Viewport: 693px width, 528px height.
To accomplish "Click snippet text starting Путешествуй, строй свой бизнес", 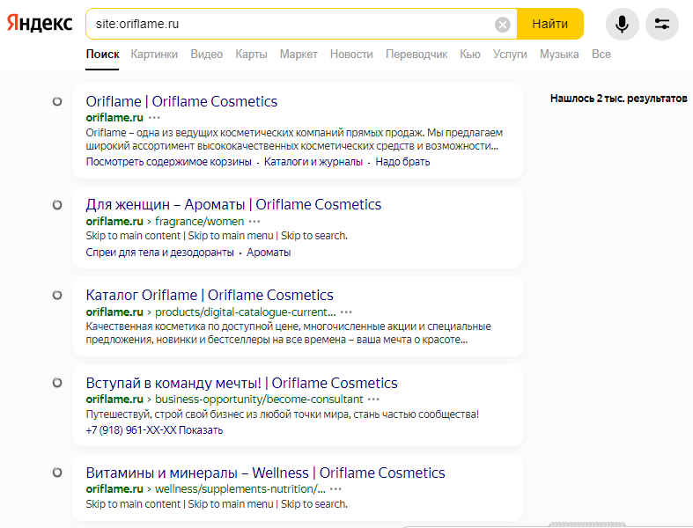I will point(282,414).
